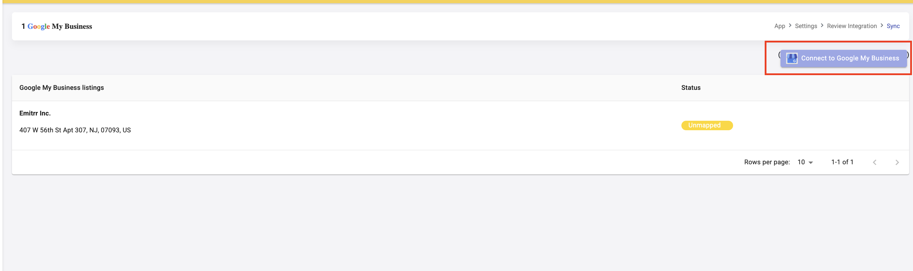This screenshot has height=271, width=913.
Task: Select the Emitrr Inc. listing name
Action: pos(35,113)
